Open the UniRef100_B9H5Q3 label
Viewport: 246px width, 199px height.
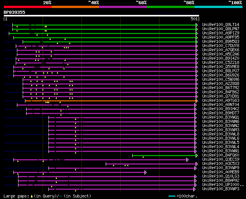click(x=221, y=42)
